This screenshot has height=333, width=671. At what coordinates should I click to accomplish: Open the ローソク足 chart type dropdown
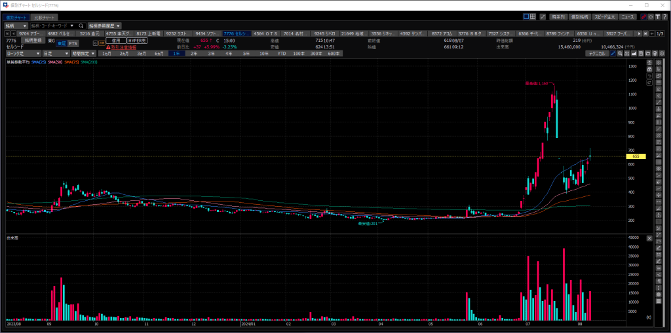click(x=23, y=54)
